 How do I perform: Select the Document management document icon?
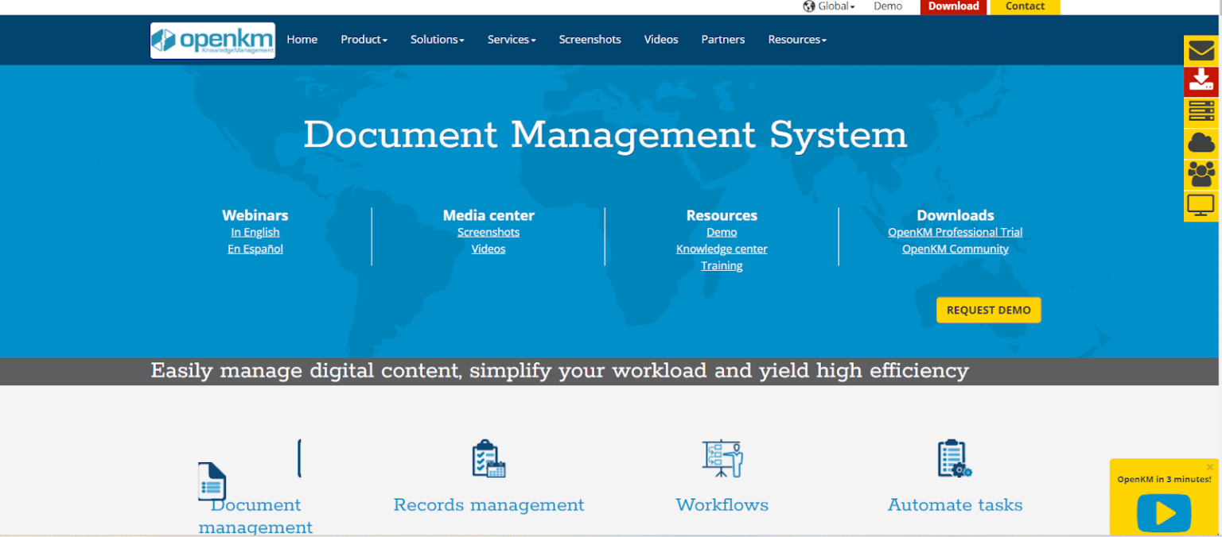coord(211,481)
